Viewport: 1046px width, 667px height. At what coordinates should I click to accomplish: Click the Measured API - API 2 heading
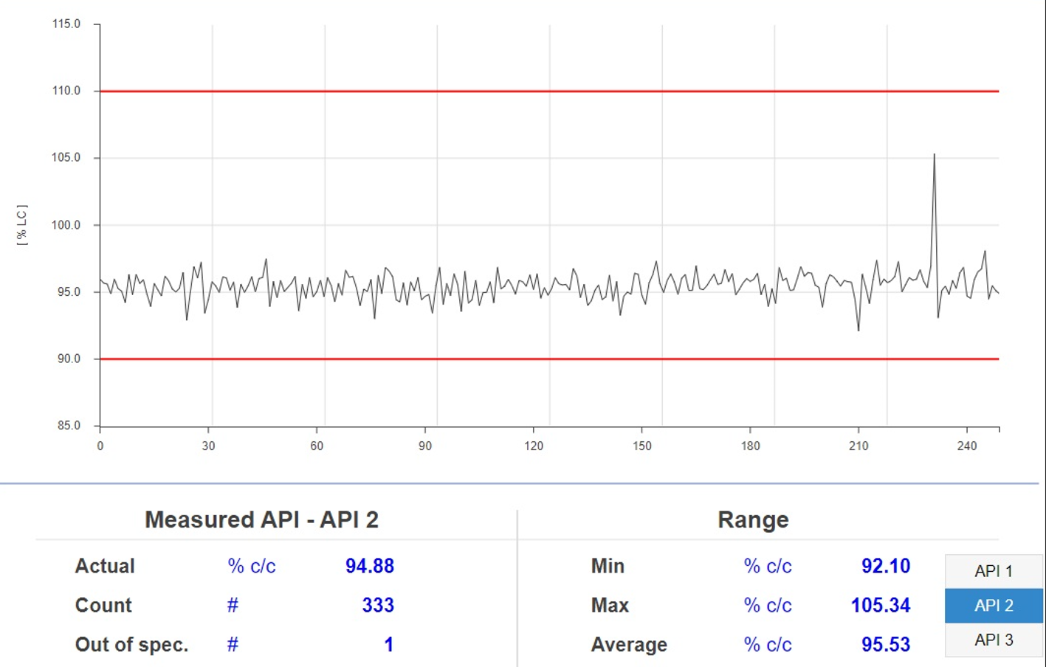[x=261, y=519]
